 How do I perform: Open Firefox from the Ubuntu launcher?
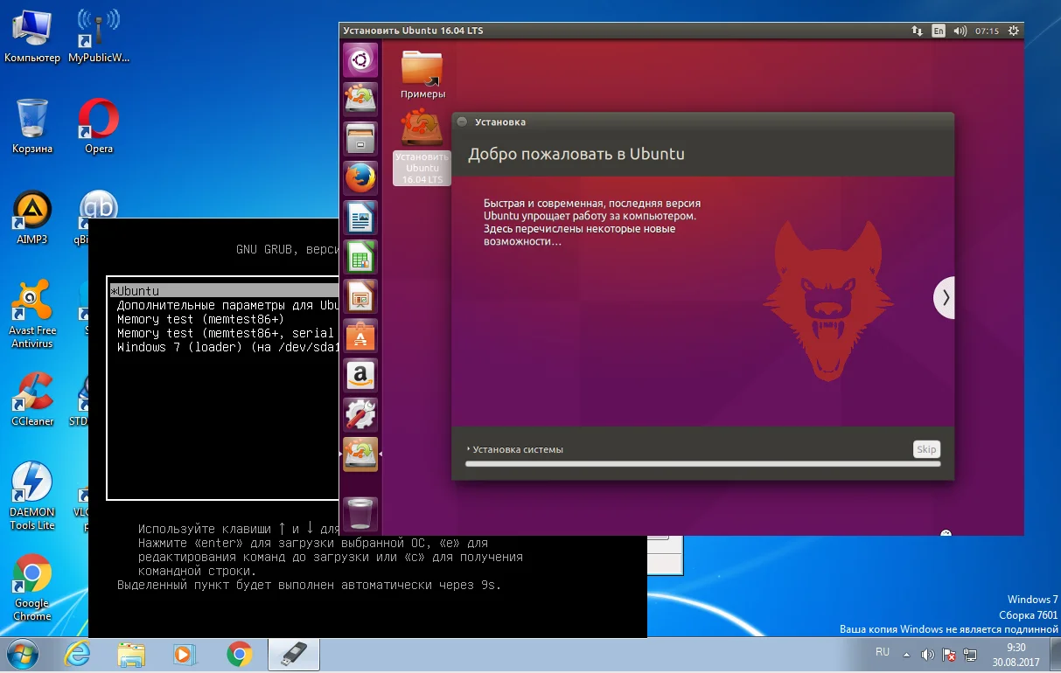tap(360, 179)
